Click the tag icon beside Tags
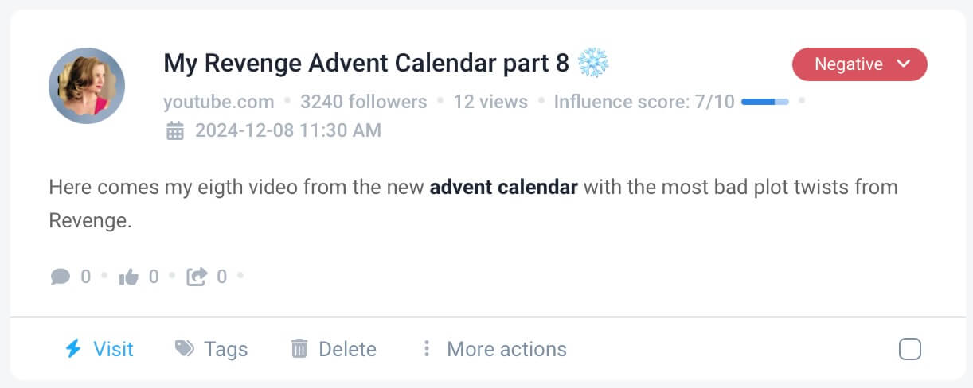This screenshot has height=388, width=973. [x=185, y=349]
